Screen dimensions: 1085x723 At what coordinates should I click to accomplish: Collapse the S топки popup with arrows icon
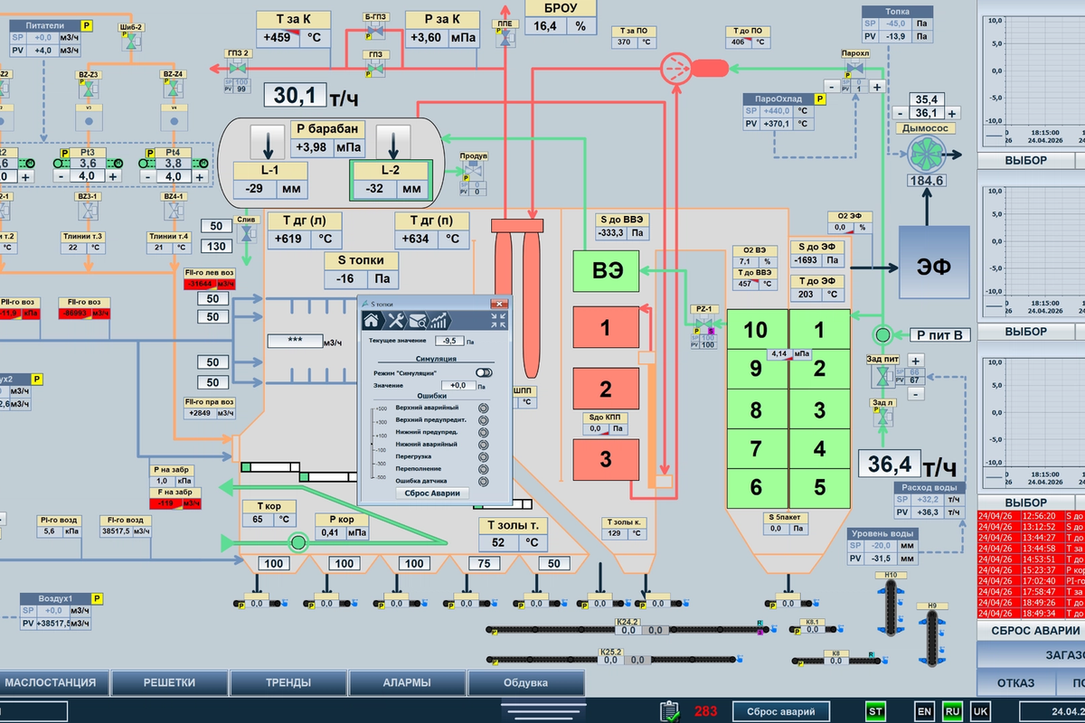coord(499,320)
